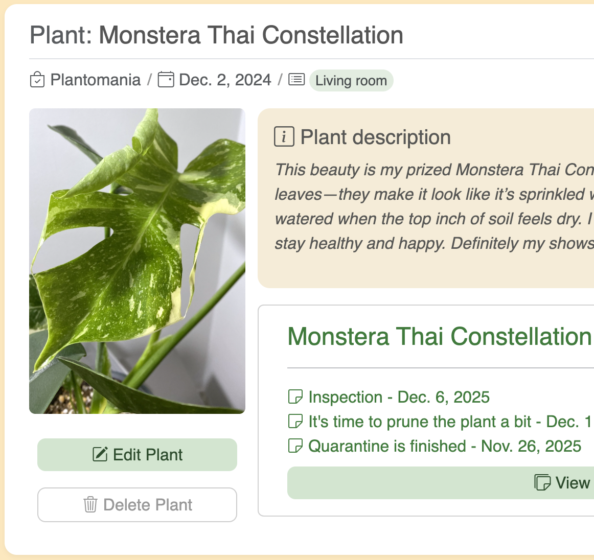This screenshot has width=594, height=560.
Task: Click the list icon before Living room
Action: pyautogui.click(x=296, y=79)
